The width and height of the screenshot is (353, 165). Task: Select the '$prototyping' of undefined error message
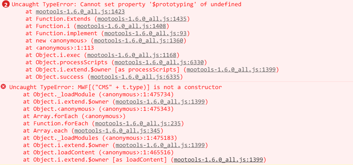(126, 4)
